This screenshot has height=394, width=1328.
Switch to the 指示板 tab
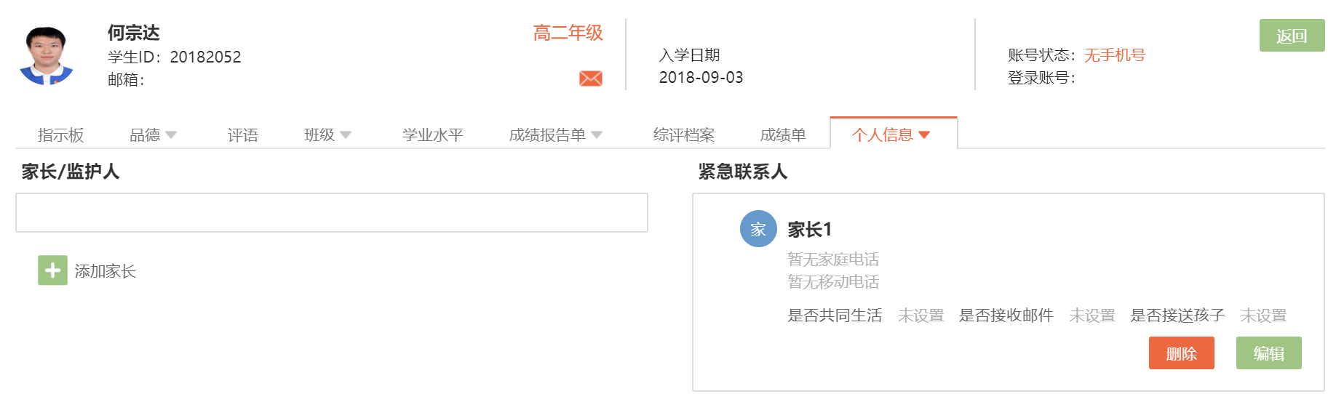click(61, 135)
